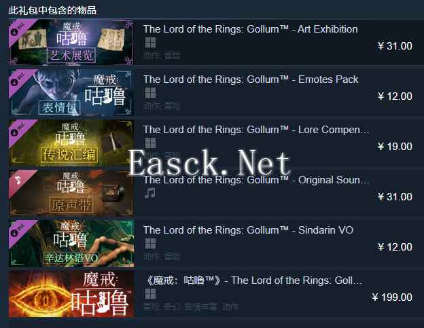
Task: Click the Windows icon under Art Exhibition
Action: [150, 43]
